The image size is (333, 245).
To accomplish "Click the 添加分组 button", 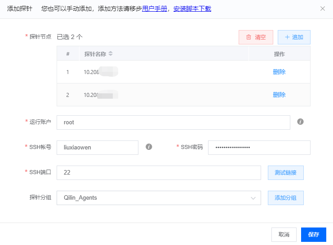I will point(285,198).
